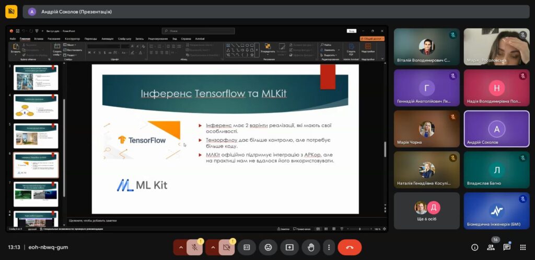Leave the call with the red hang-up button

(350, 247)
